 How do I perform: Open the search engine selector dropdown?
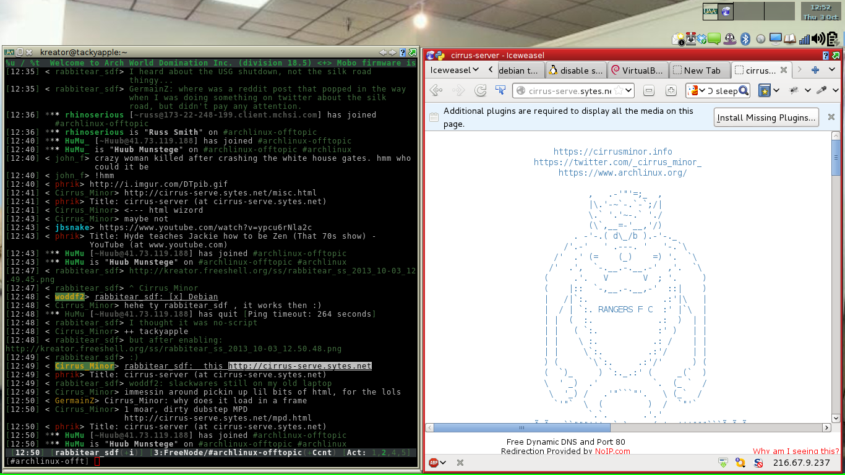click(x=697, y=91)
